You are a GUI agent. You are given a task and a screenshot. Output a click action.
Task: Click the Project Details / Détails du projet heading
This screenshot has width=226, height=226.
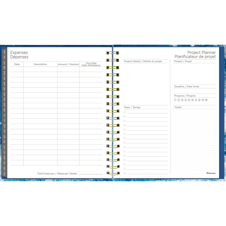point(143,61)
